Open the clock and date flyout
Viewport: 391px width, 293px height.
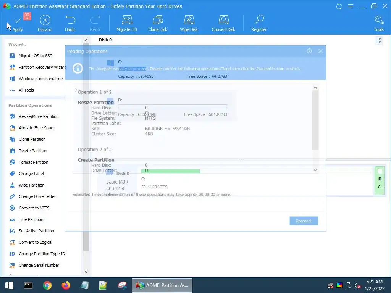[375, 285]
